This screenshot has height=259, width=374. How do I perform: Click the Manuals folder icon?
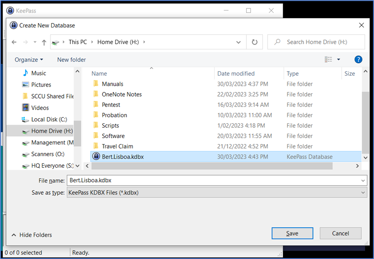96,84
